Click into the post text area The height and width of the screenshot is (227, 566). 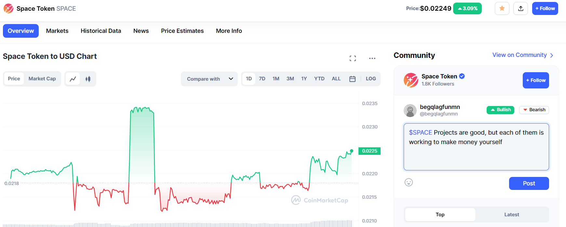point(476,147)
